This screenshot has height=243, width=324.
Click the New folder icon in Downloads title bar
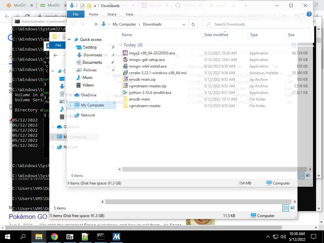[x=89, y=6]
